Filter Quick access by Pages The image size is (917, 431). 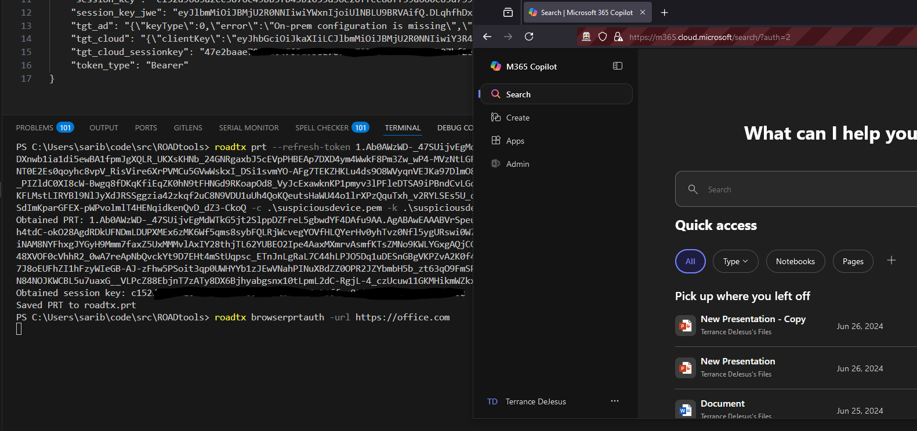[x=853, y=261]
